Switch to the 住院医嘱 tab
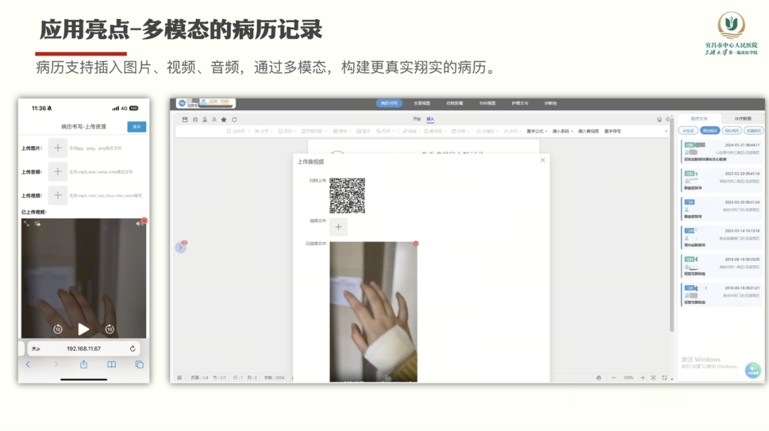Viewport: 769px width, 431px height. click(x=454, y=103)
